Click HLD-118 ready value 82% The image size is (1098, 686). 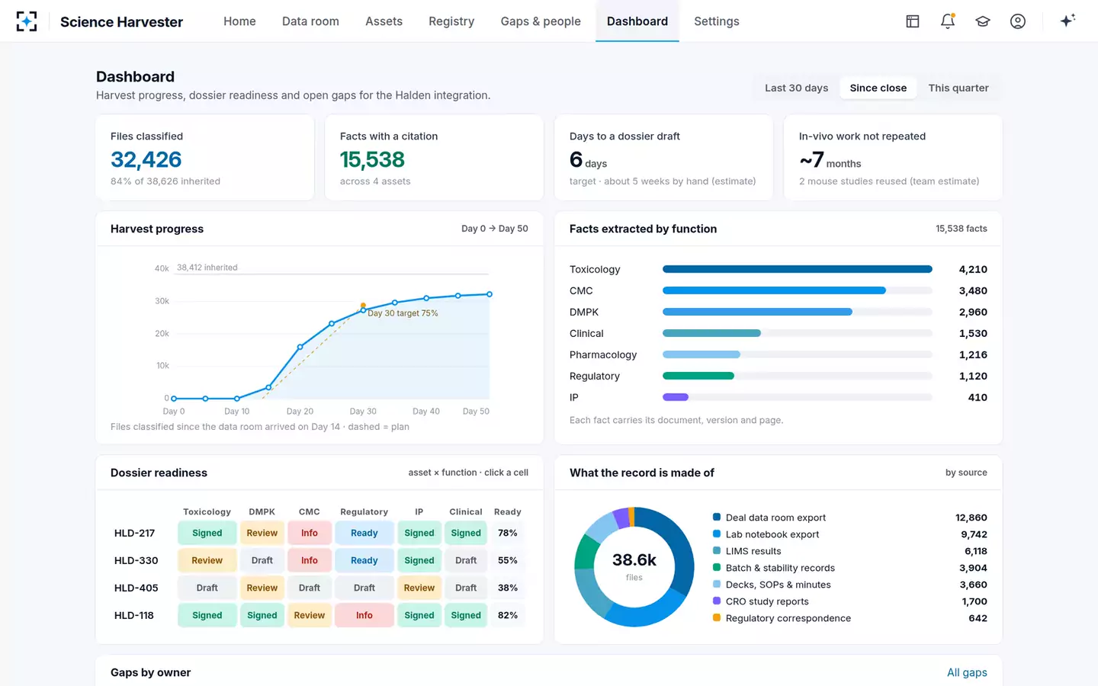click(508, 615)
